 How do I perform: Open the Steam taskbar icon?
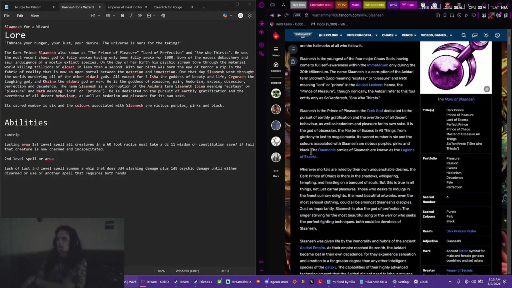(180, 282)
